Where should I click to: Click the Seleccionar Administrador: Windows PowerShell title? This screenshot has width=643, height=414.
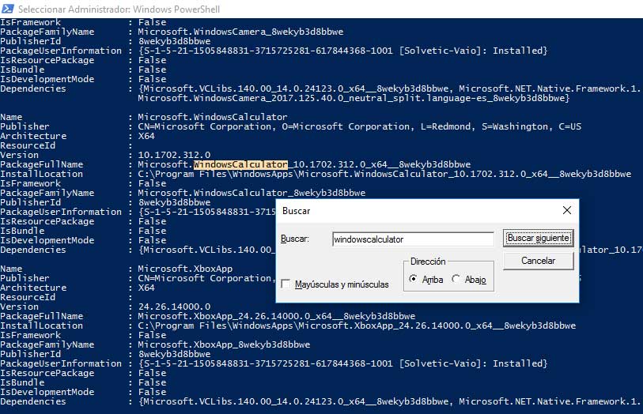coord(119,9)
